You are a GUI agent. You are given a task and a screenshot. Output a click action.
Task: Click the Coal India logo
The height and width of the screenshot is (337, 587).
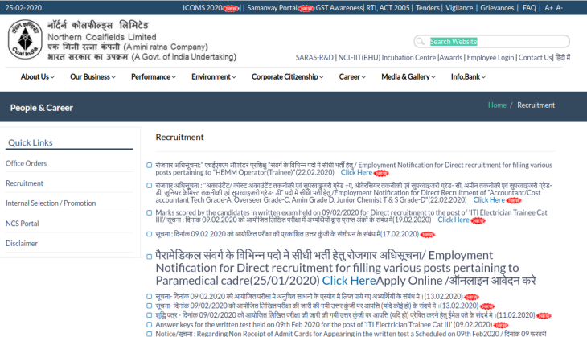click(25, 39)
